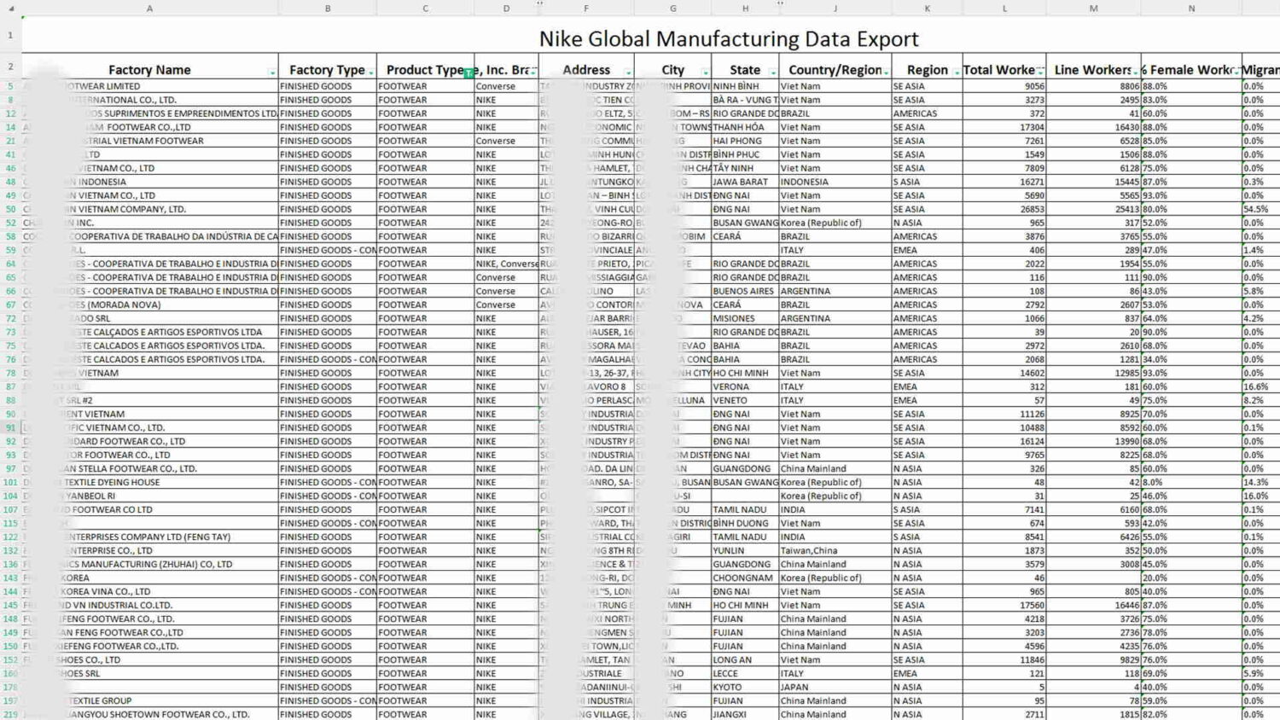Select column C header

point(426,9)
